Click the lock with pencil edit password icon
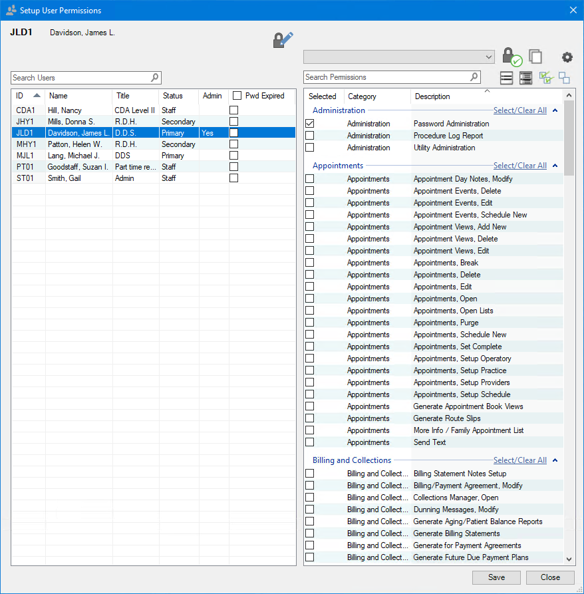This screenshot has height=594, width=584. click(283, 40)
